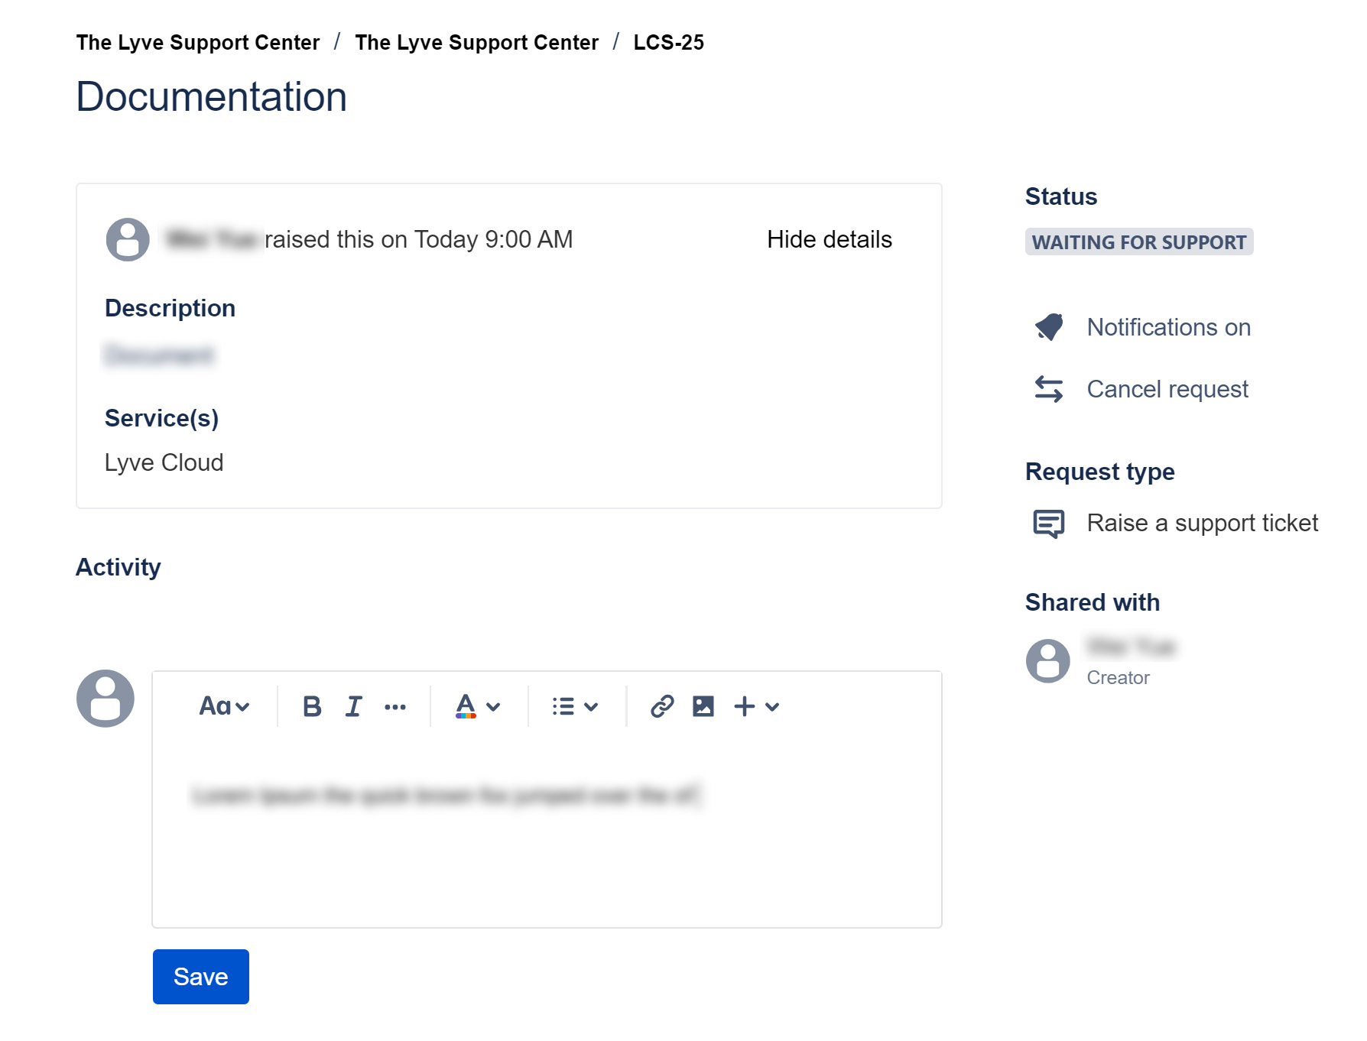This screenshot has width=1367, height=1041.
Task: Turn off Notifications on toggle
Action: click(x=1168, y=327)
